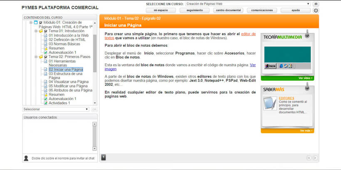
Task: Open the page 1 marker in the bottom bar
Action: click(x=104, y=157)
